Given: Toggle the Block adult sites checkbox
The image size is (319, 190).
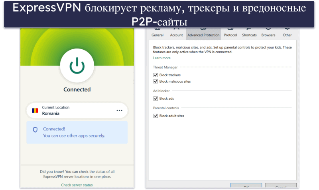Looking at the screenshot, I should point(156,116).
